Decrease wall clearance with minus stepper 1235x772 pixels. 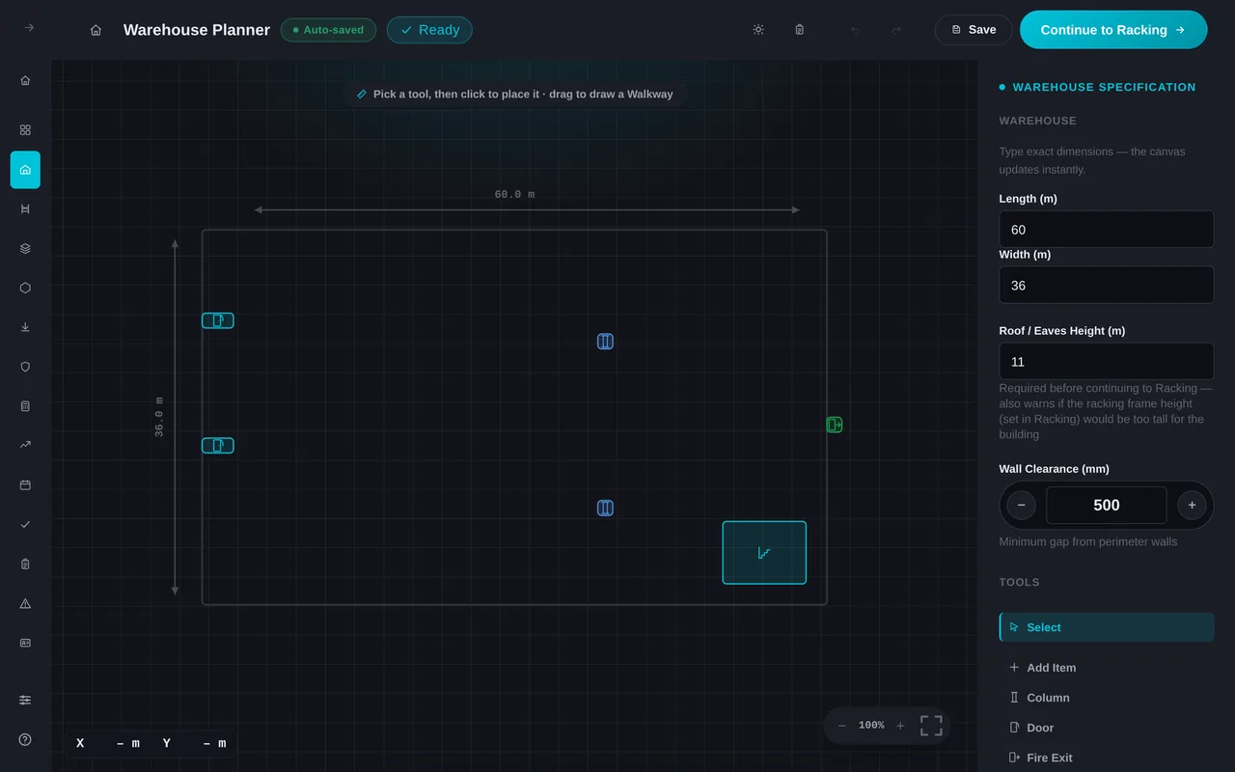coord(1022,505)
